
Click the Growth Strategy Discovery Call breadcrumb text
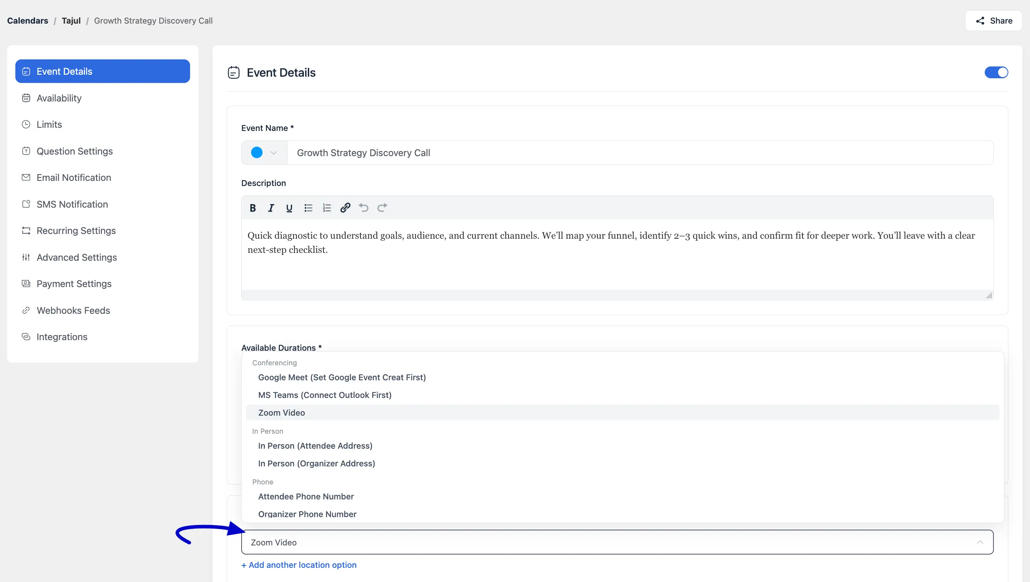(153, 21)
